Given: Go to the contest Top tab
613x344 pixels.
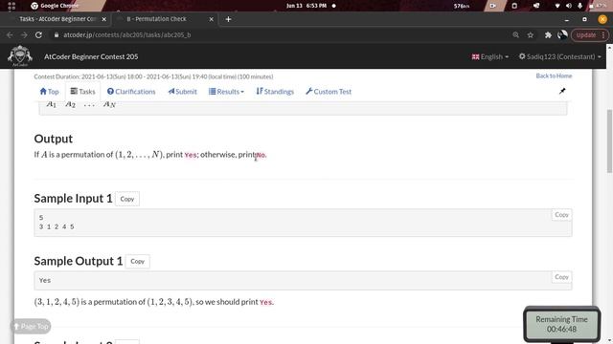Looking at the screenshot, I should (49, 92).
